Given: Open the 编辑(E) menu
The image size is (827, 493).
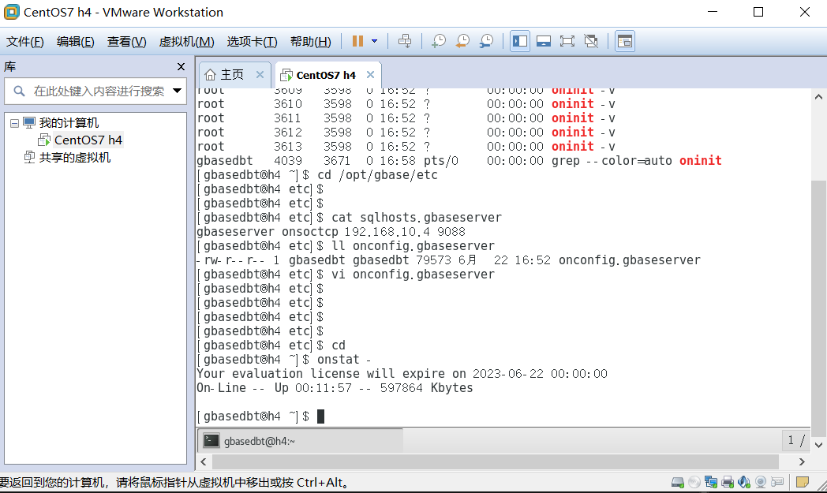Looking at the screenshot, I should (76, 42).
